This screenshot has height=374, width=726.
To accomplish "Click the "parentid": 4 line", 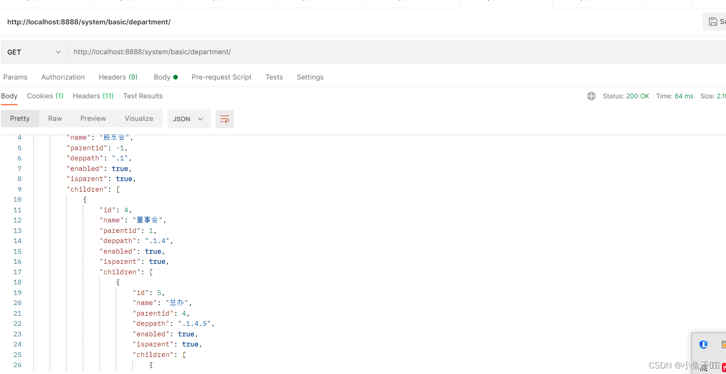I will point(161,313).
